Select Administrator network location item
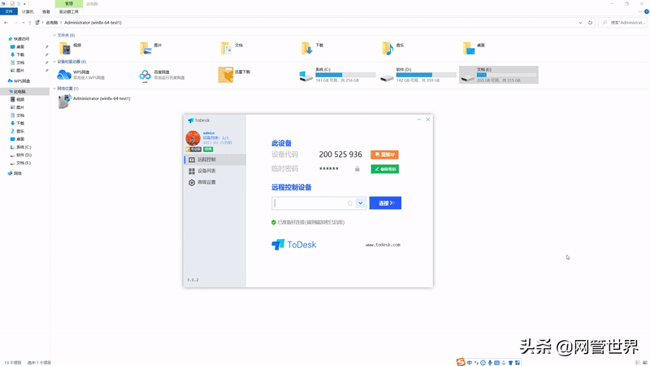Viewport: 650px width, 366px height. [x=94, y=101]
